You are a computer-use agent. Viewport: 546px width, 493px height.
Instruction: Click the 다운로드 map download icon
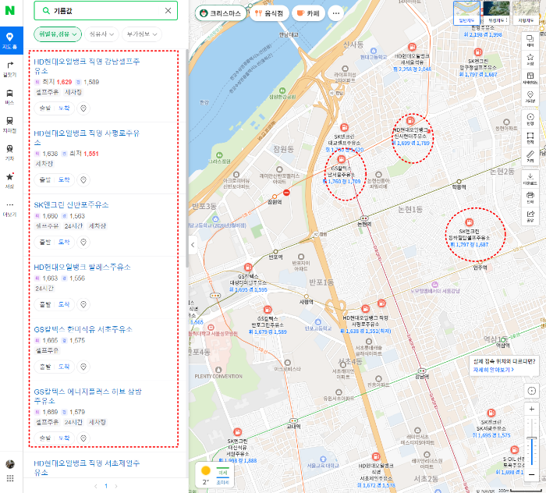coord(530,179)
